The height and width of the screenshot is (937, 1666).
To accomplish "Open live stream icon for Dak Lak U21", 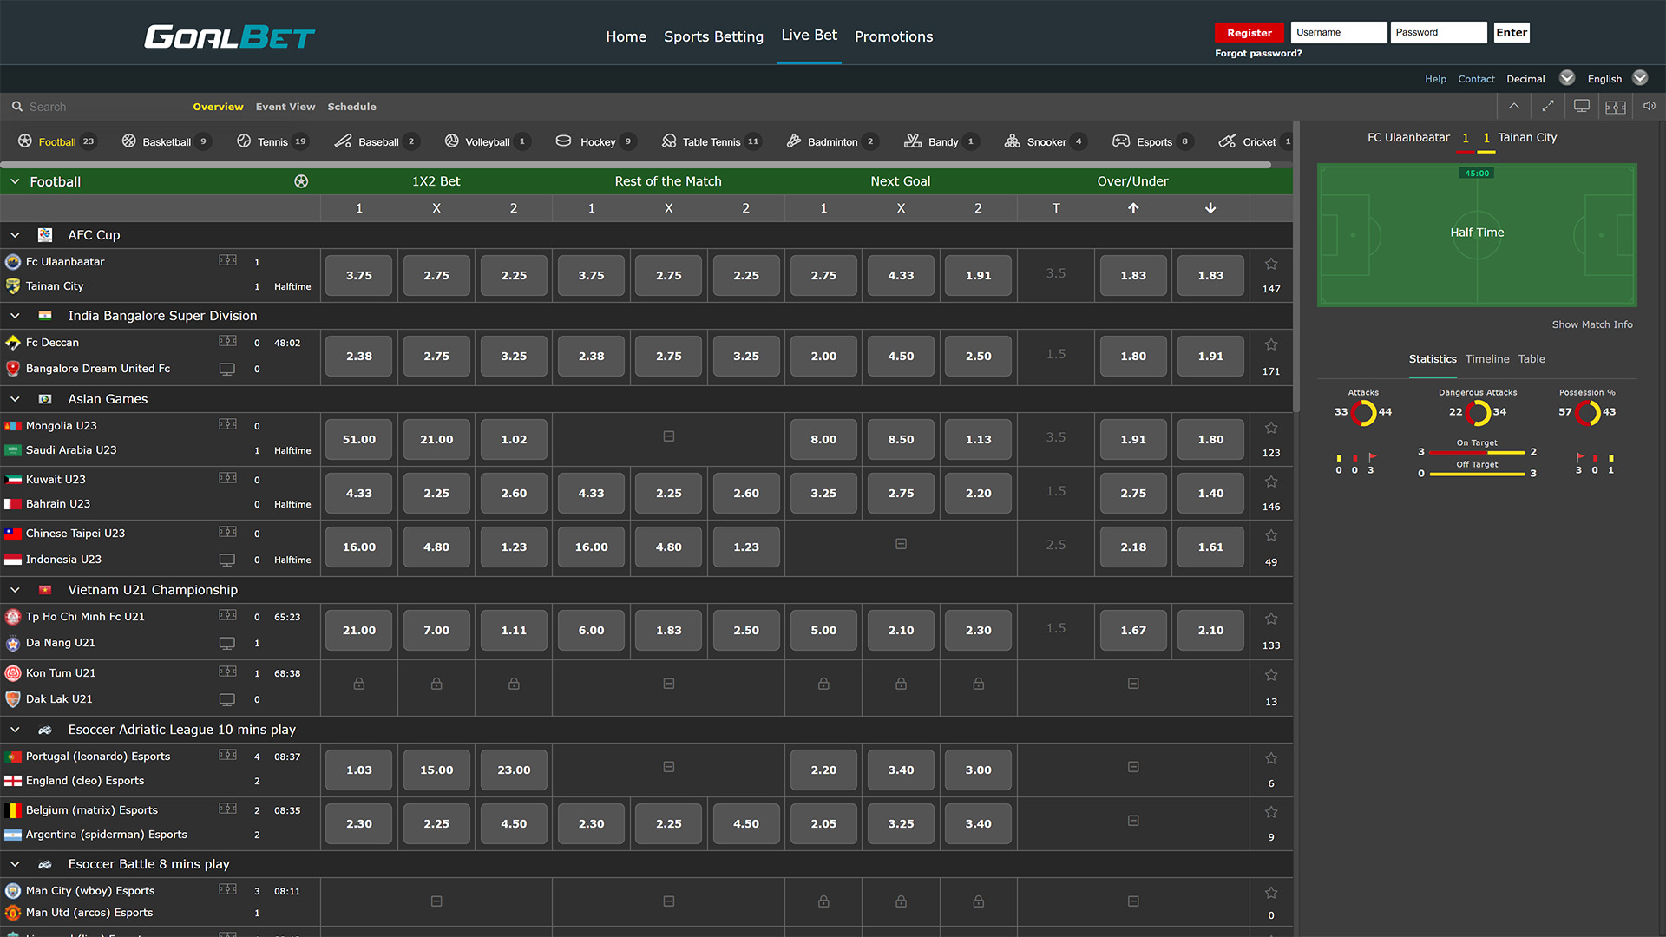I will click(x=227, y=699).
